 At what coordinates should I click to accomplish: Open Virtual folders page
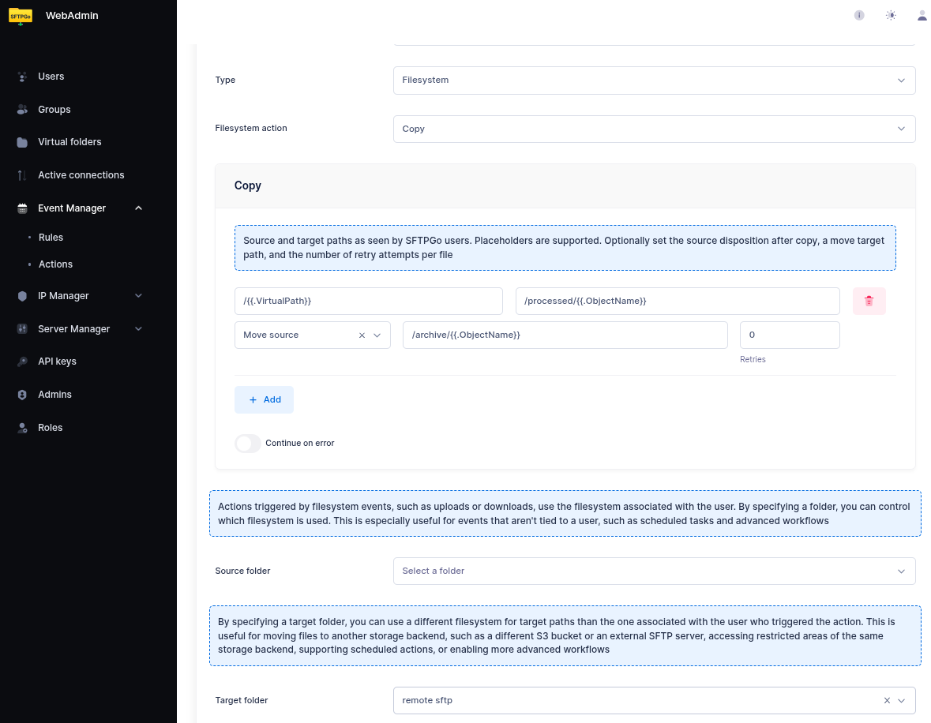point(69,142)
